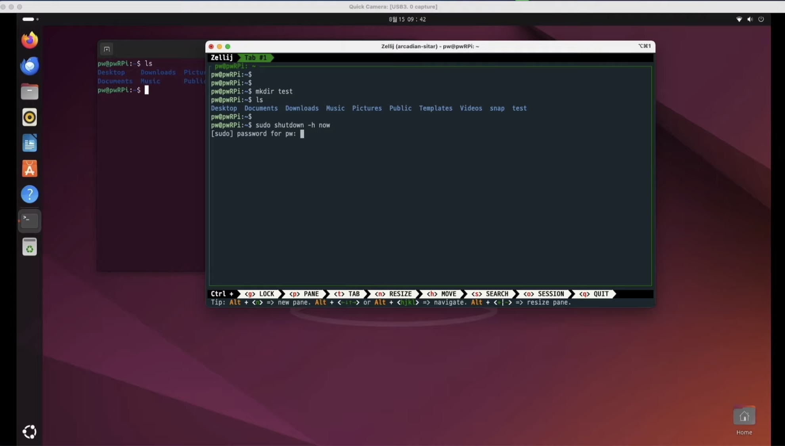The height and width of the screenshot is (446, 785).
Task: Click PANE mode in the Zellij status bar
Action: pos(304,294)
